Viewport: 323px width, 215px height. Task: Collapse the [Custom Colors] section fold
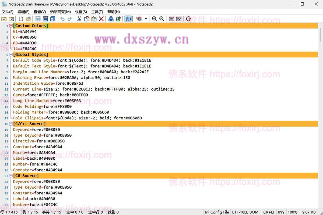tap(11, 26)
